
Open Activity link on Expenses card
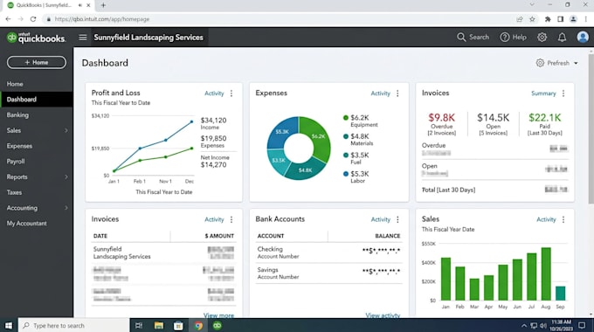[380, 93]
